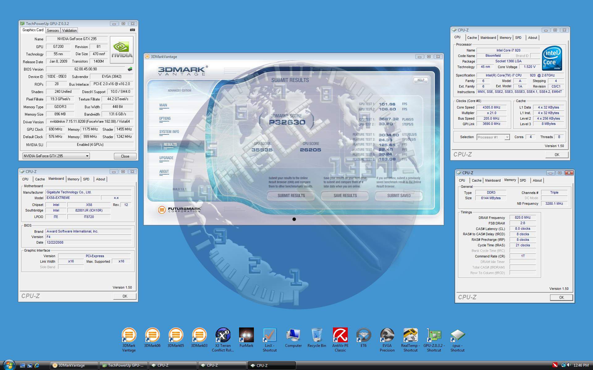Click SUBMIT SAVED button
The height and width of the screenshot is (370, 593).
399,195
